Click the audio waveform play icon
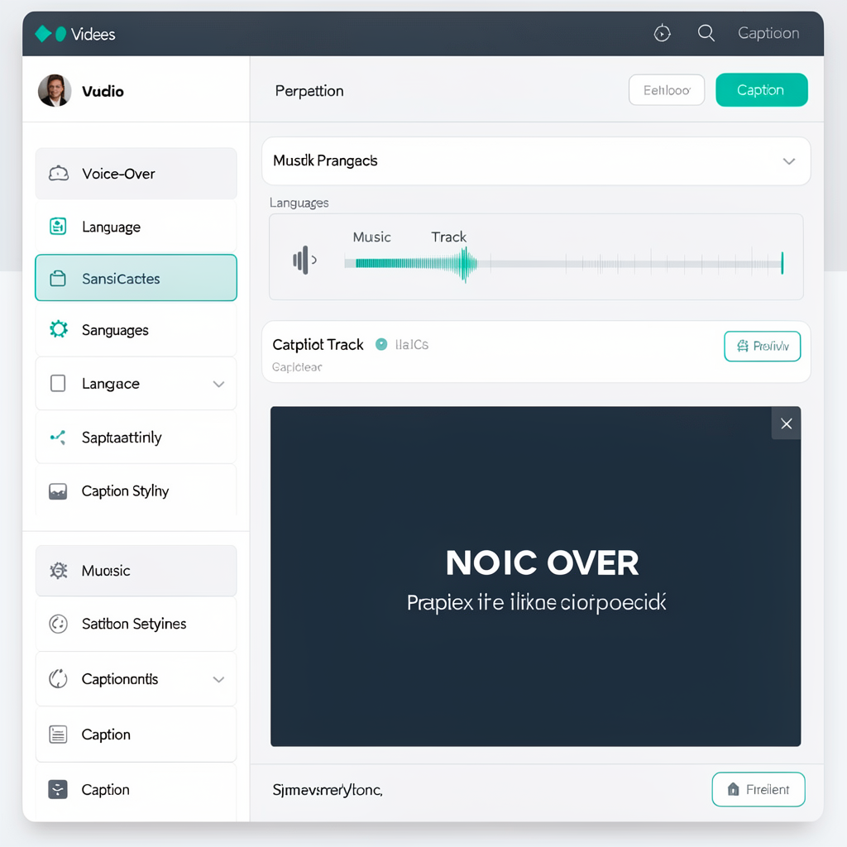 tap(304, 261)
